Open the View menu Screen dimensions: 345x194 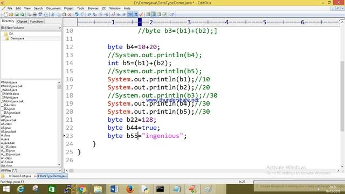(x=27, y=8)
